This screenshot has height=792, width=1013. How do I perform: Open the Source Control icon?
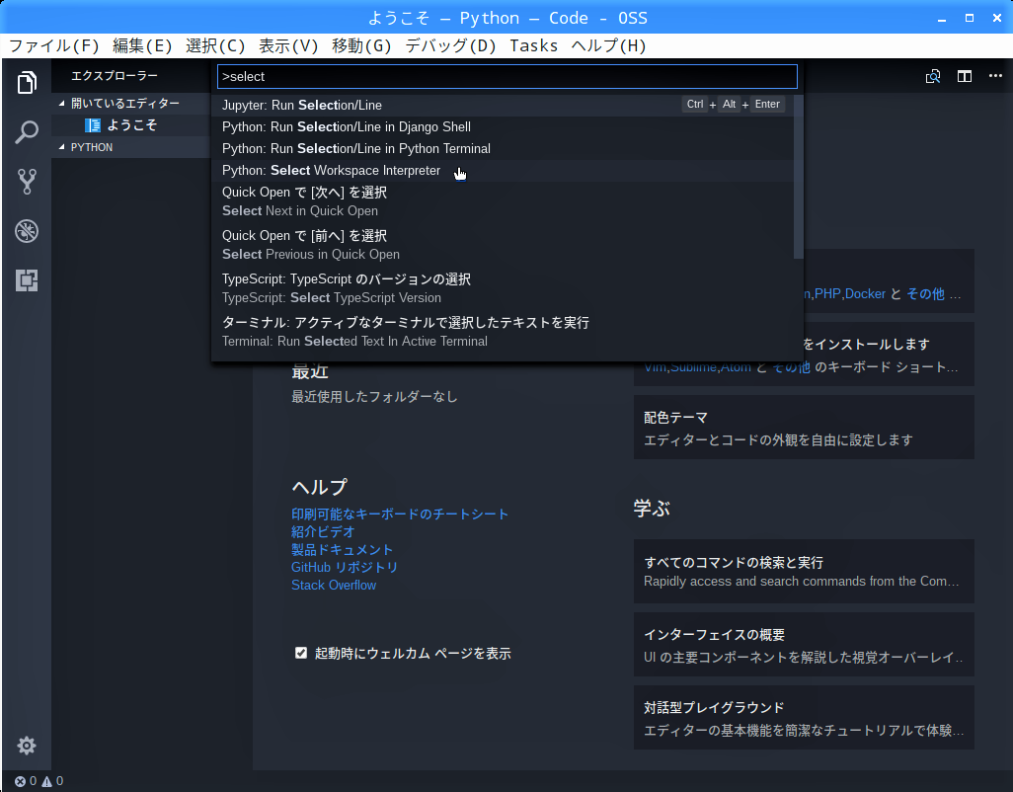coord(27,182)
